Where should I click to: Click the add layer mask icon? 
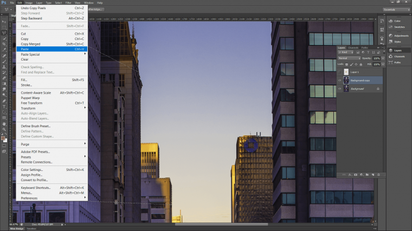[356, 175]
